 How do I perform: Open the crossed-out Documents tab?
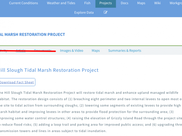[43, 50]
